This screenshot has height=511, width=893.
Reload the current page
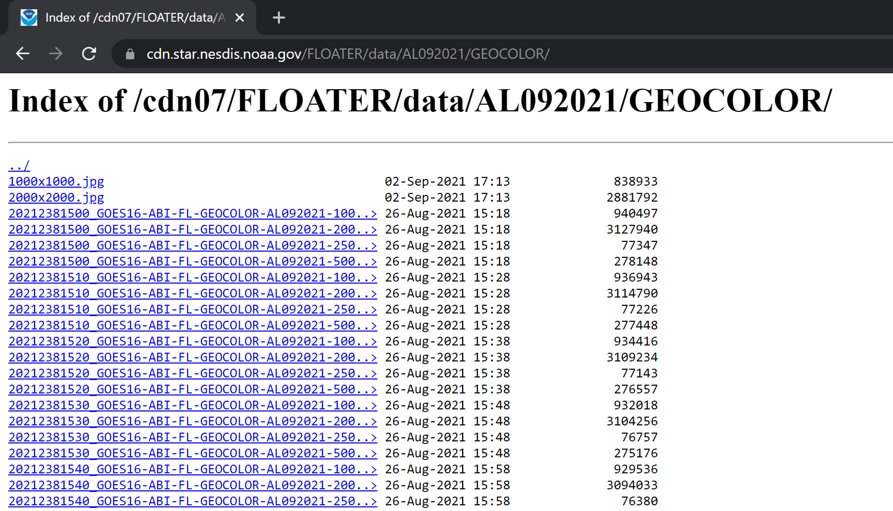coord(89,54)
